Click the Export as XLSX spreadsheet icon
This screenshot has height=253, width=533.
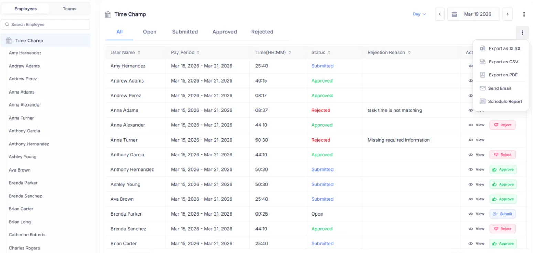483,48
